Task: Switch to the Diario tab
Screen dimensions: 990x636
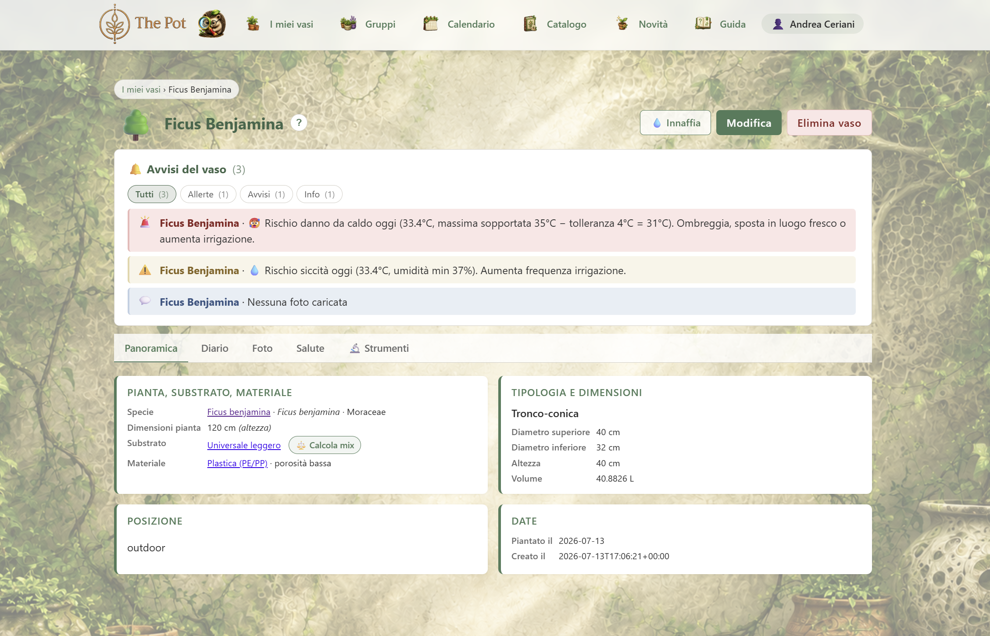Action: (214, 348)
